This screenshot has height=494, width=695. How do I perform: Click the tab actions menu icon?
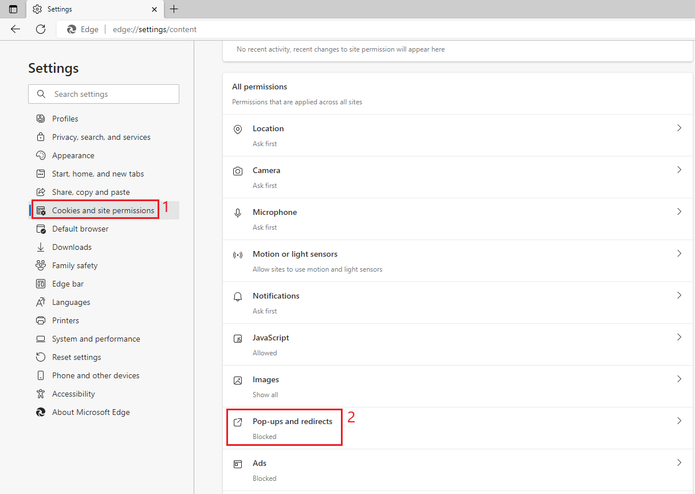coord(13,9)
